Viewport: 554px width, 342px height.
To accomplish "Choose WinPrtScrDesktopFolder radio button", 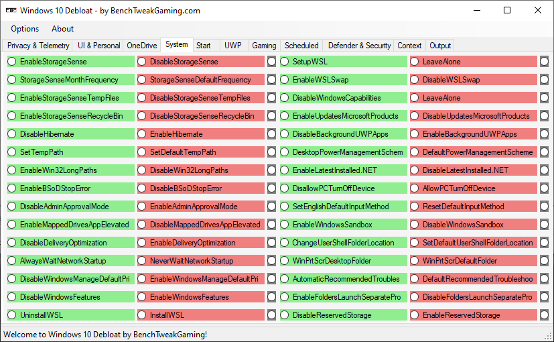I will (x=344, y=261).
